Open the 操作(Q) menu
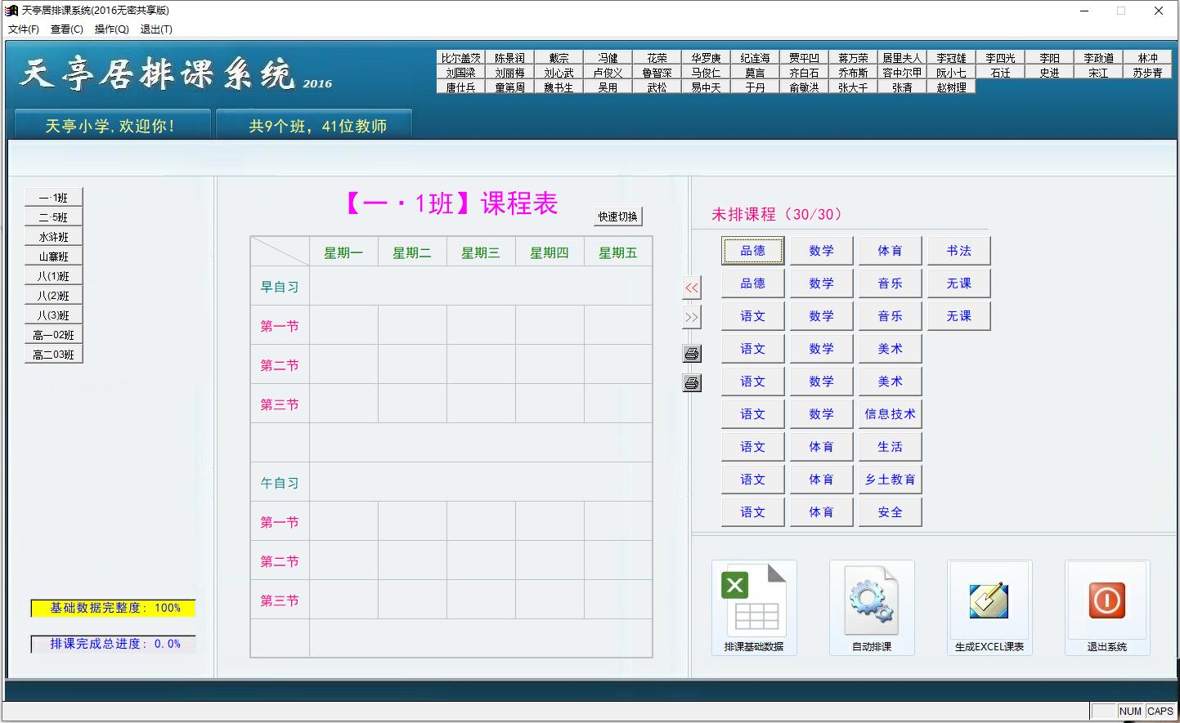 tap(111, 29)
